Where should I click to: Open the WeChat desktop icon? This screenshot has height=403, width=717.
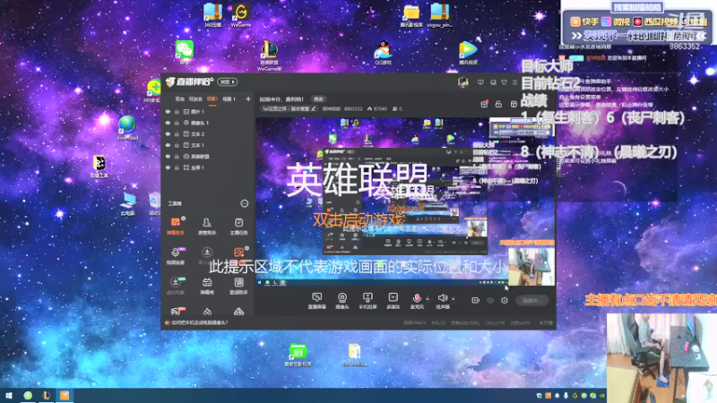tap(185, 52)
